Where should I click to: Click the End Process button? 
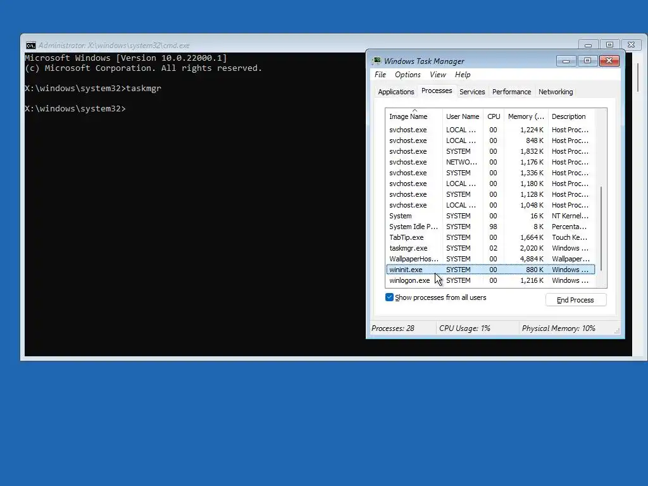click(x=576, y=300)
